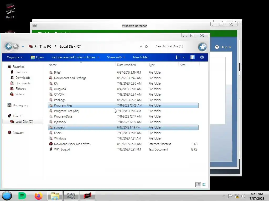The width and height of the screenshot is (269, 201).
Task: Expand the view options dropdown arrow
Action: click(184, 57)
